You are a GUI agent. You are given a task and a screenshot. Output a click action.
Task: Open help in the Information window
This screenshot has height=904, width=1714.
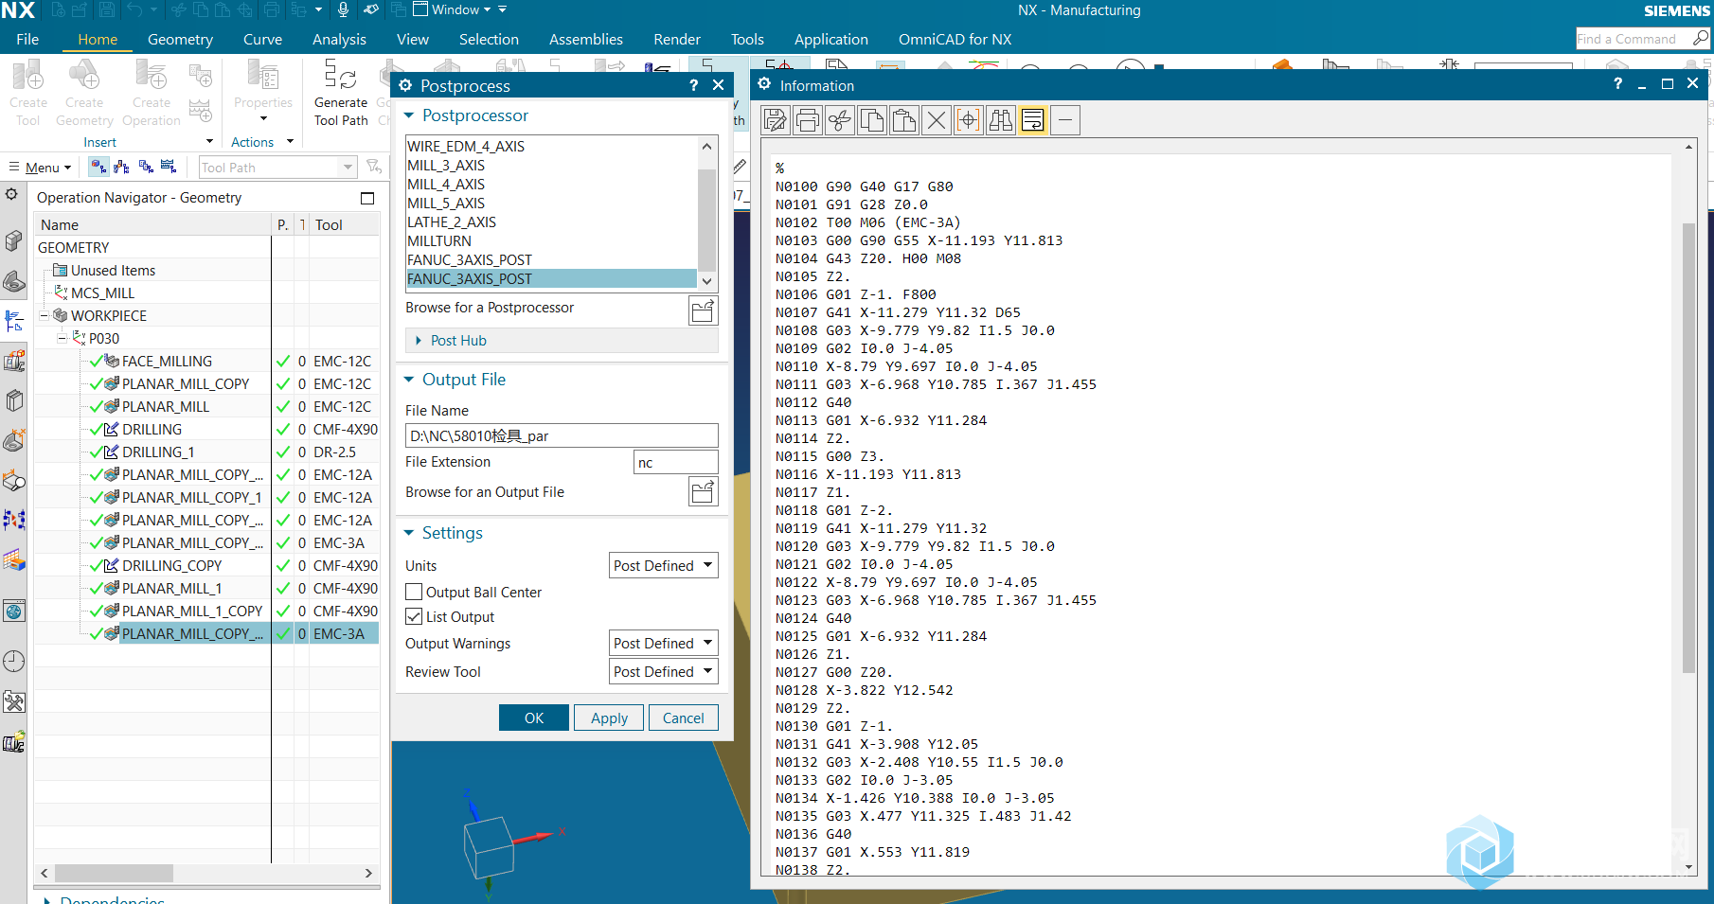[x=1617, y=84]
